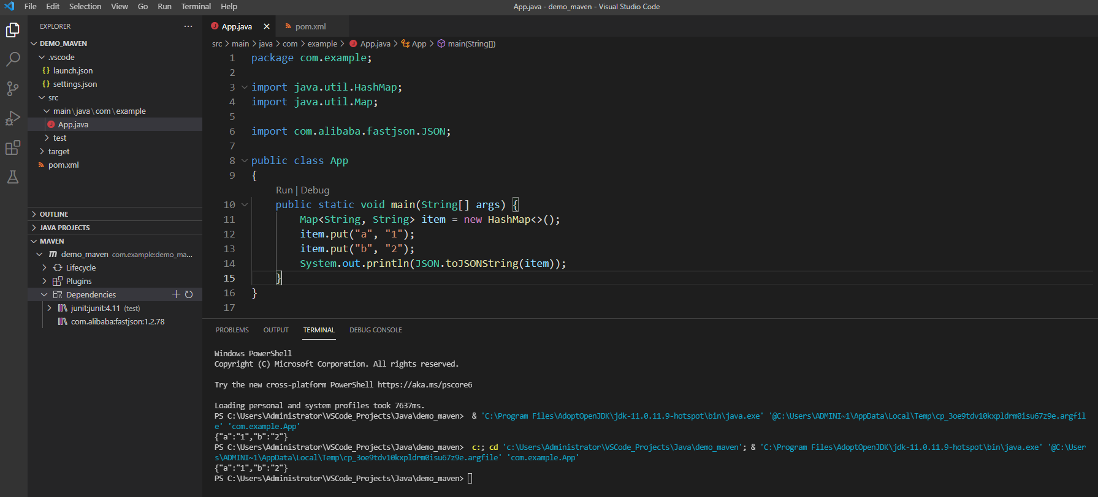Viewport: 1098px width, 497px height.
Task: Click the Dependencies list icon in Maven
Action: tap(58, 294)
